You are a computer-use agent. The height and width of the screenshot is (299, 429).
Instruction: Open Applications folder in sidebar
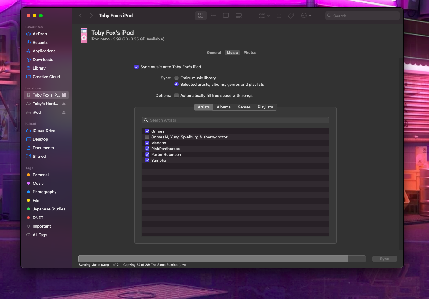coord(44,51)
